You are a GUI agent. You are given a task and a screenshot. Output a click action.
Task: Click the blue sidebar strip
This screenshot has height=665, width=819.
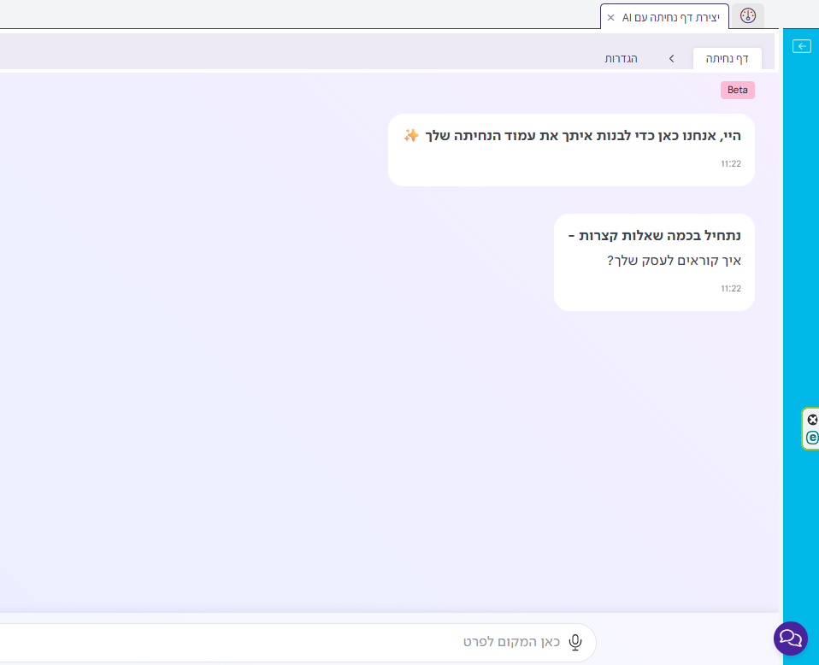800,256
